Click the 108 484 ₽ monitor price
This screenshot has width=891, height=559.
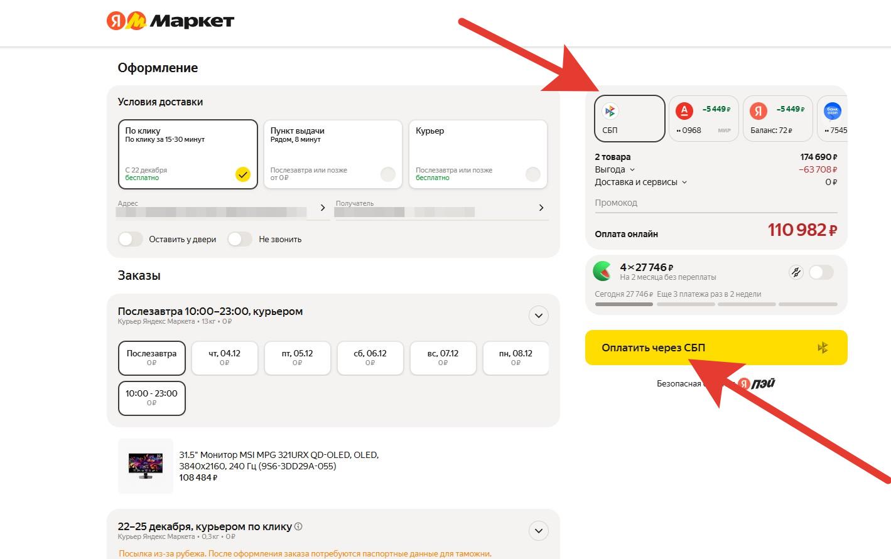point(198,477)
